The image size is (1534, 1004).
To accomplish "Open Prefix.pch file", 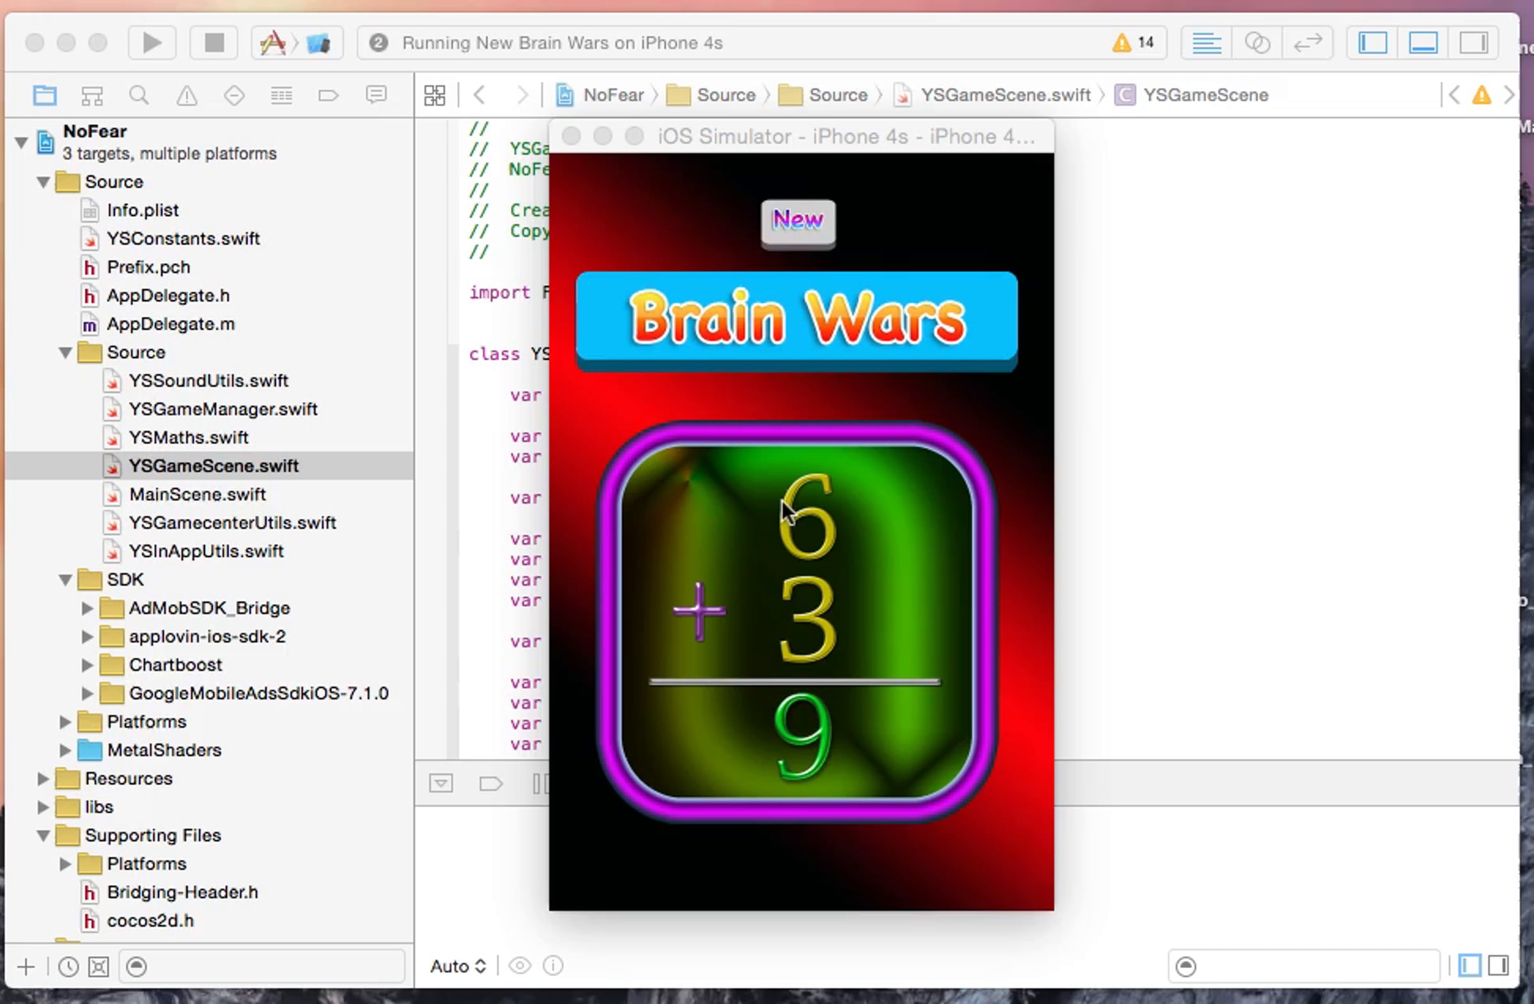I will point(148,267).
